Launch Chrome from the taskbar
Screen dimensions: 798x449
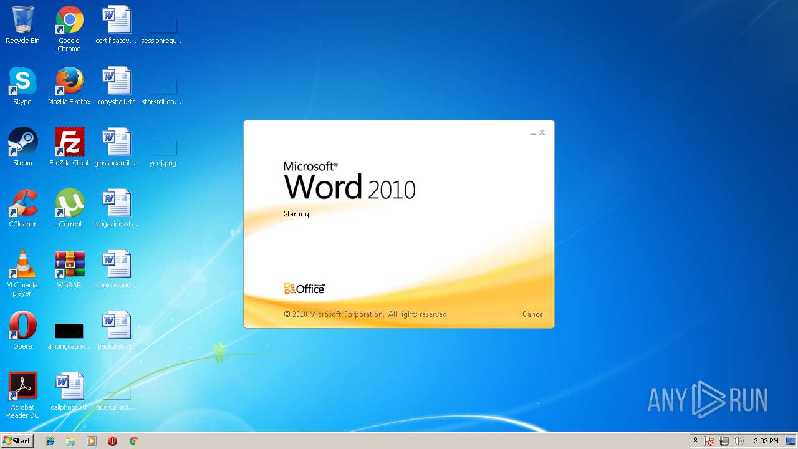coord(133,441)
